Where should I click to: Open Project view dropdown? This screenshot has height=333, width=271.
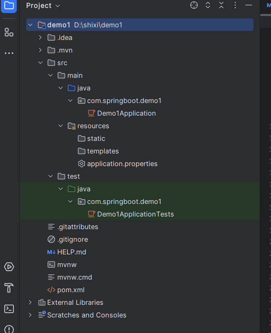43,5
